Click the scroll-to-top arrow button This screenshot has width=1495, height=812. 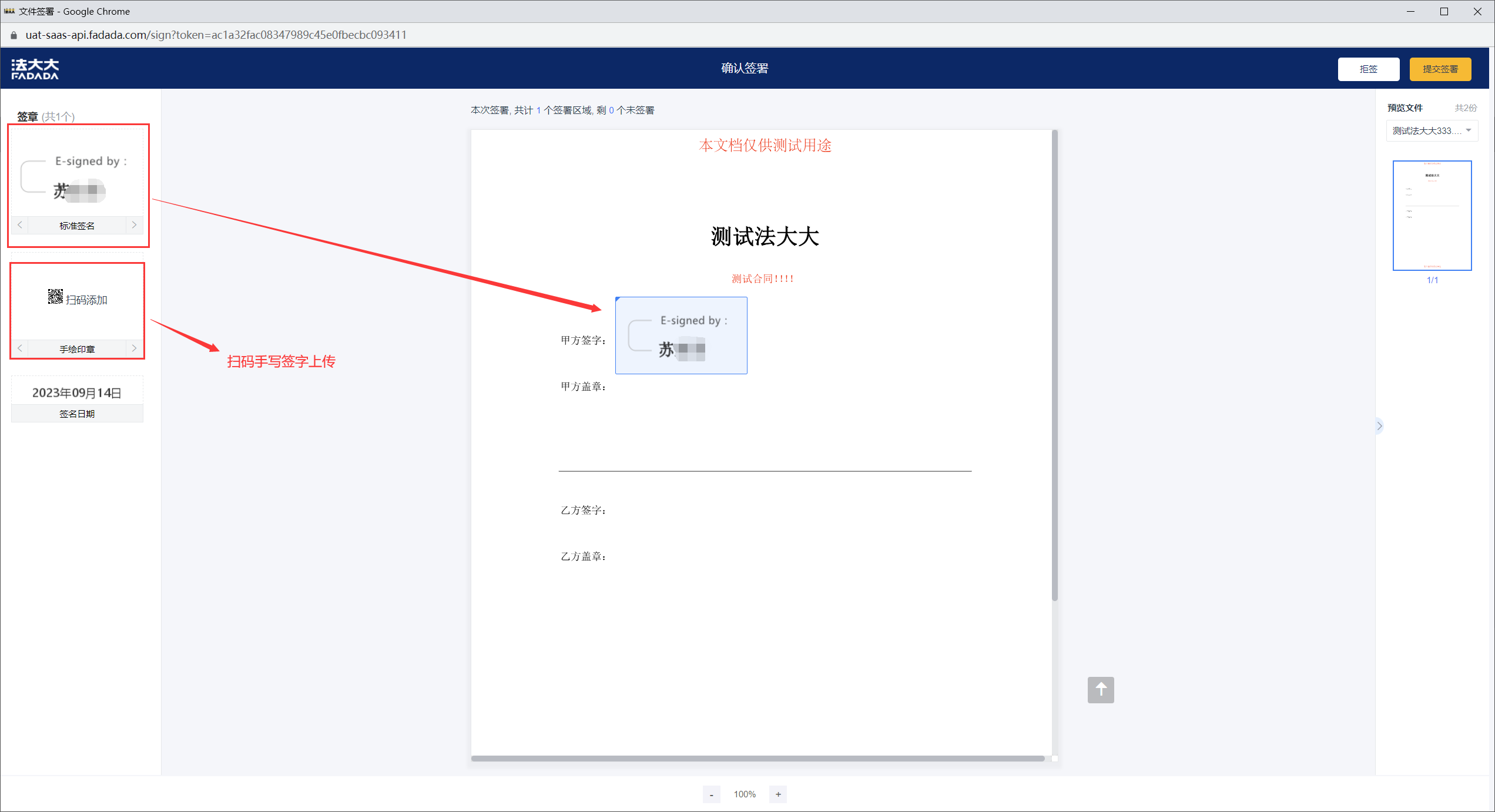[x=1100, y=690]
